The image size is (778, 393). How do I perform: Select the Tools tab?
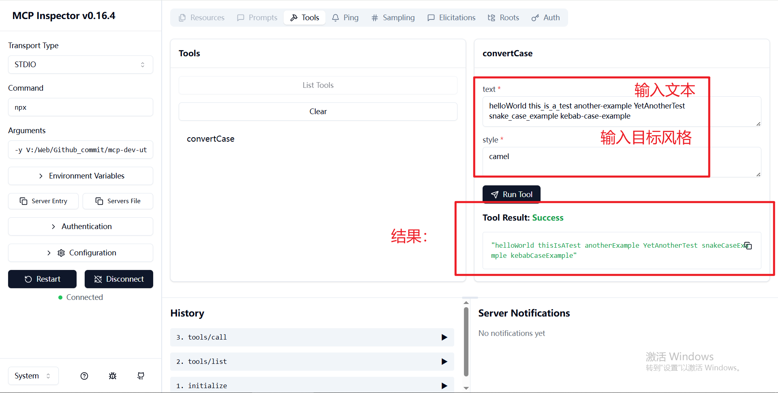tap(305, 17)
